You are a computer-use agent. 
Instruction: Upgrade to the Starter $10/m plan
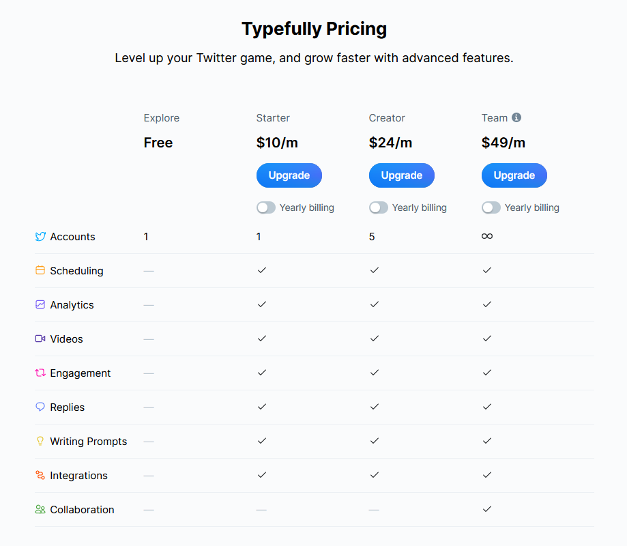289,175
